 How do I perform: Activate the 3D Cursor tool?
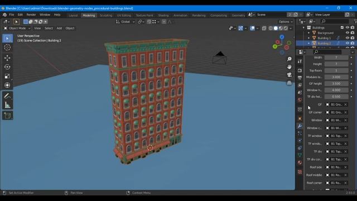7,47
